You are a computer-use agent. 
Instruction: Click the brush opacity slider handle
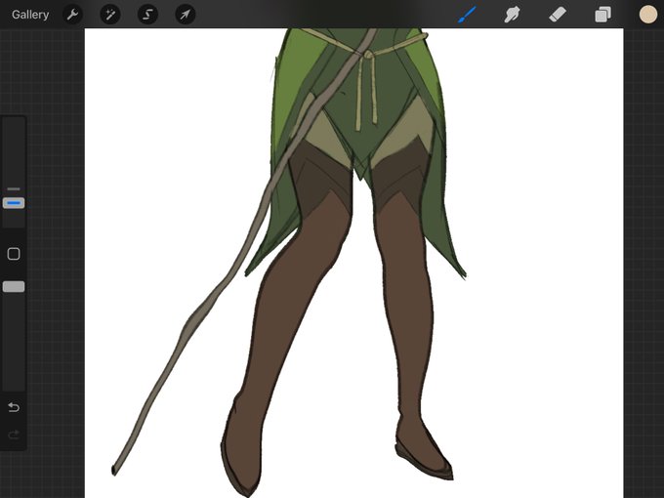pyautogui.click(x=14, y=287)
